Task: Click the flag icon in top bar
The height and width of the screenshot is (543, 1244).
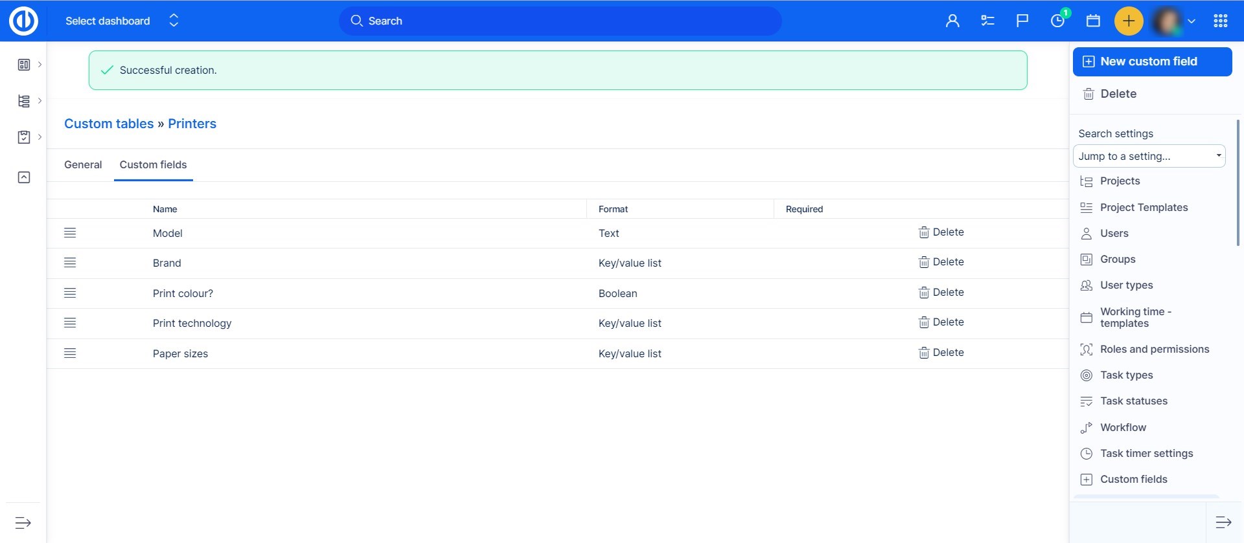Action: pos(1022,21)
